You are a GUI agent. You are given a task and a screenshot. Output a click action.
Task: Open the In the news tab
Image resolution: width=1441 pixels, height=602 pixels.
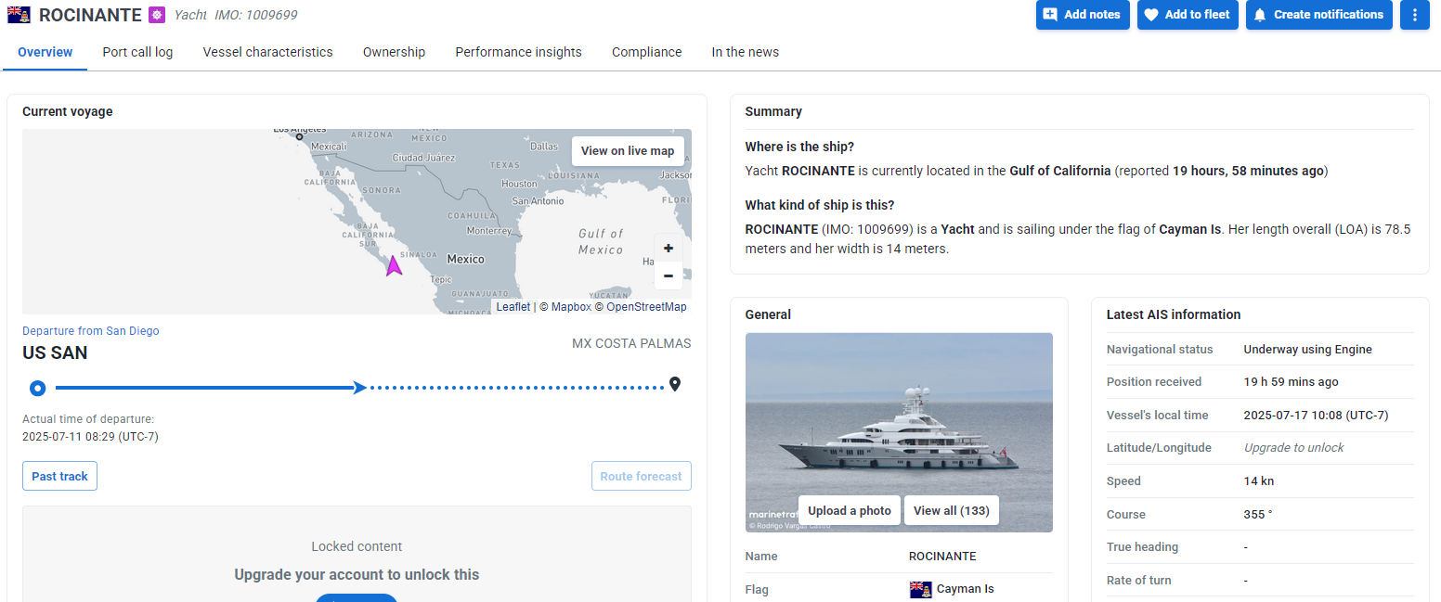745,52
